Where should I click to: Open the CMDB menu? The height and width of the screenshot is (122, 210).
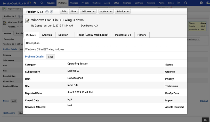117,3
